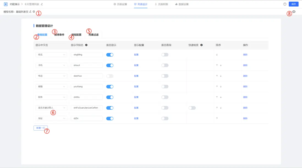Click the preview eye icon
The height and width of the screenshot is (168, 302).
coord(294,12)
